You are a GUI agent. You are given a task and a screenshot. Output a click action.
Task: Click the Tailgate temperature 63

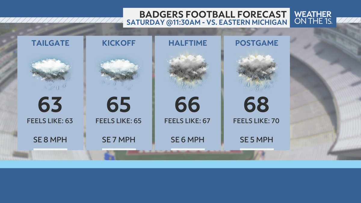pyautogui.click(x=50, y=104)
